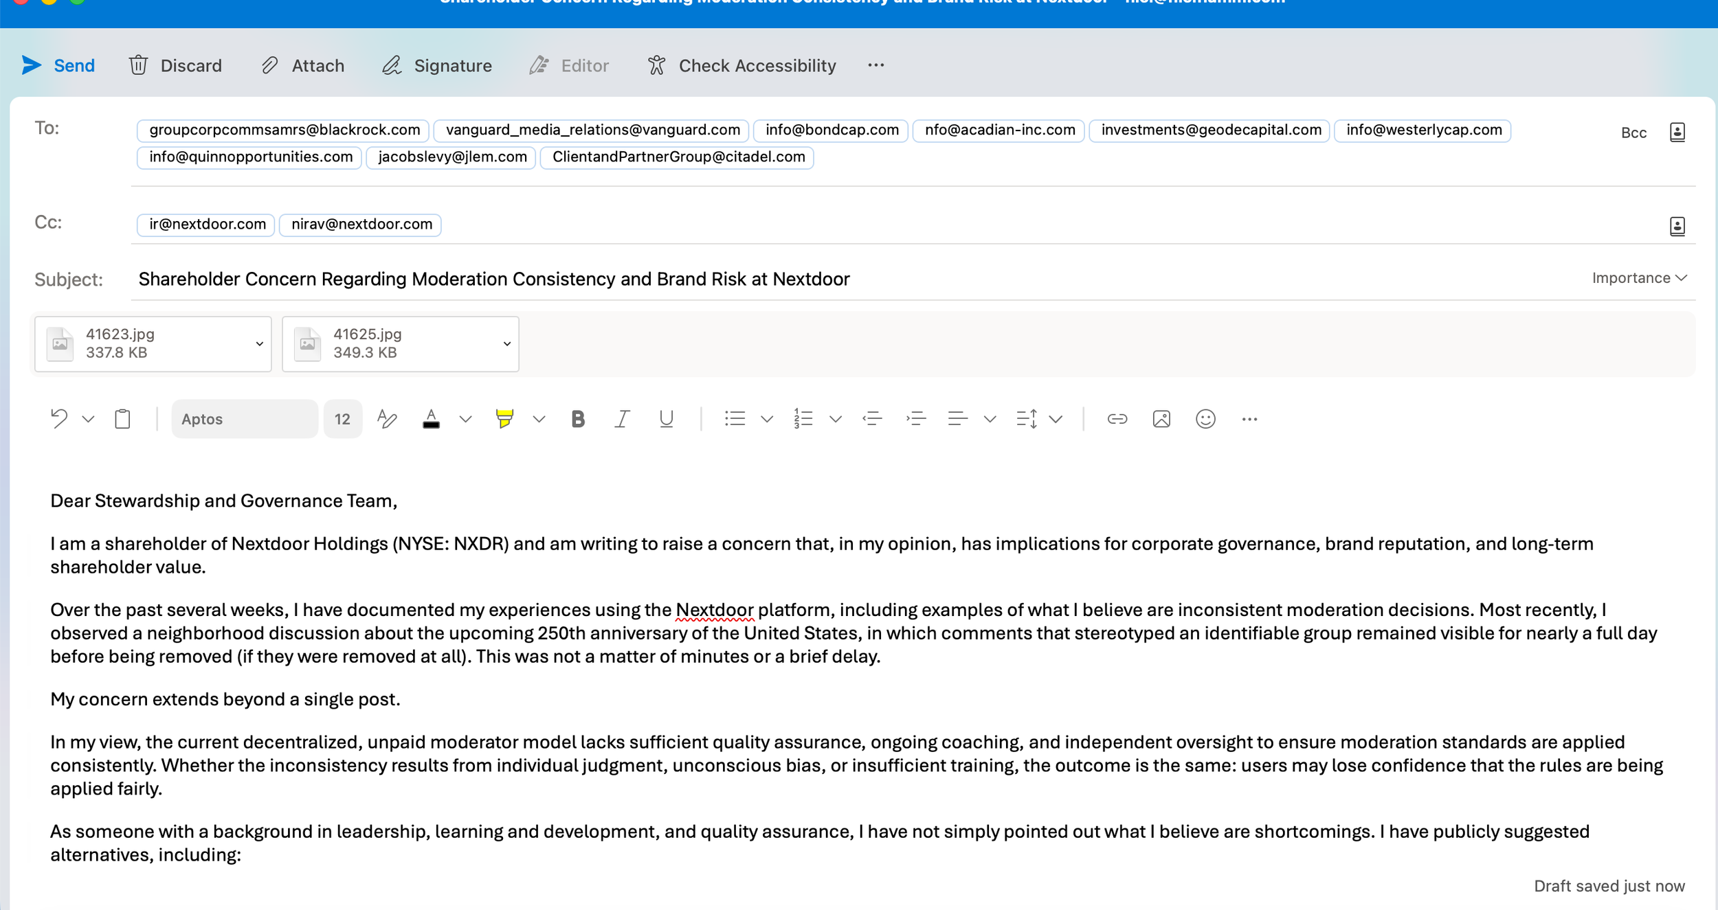The height and width of the screenshot is (910, 1718).
Task: Toggle underline formatting
Action: [x=666, y=418]
